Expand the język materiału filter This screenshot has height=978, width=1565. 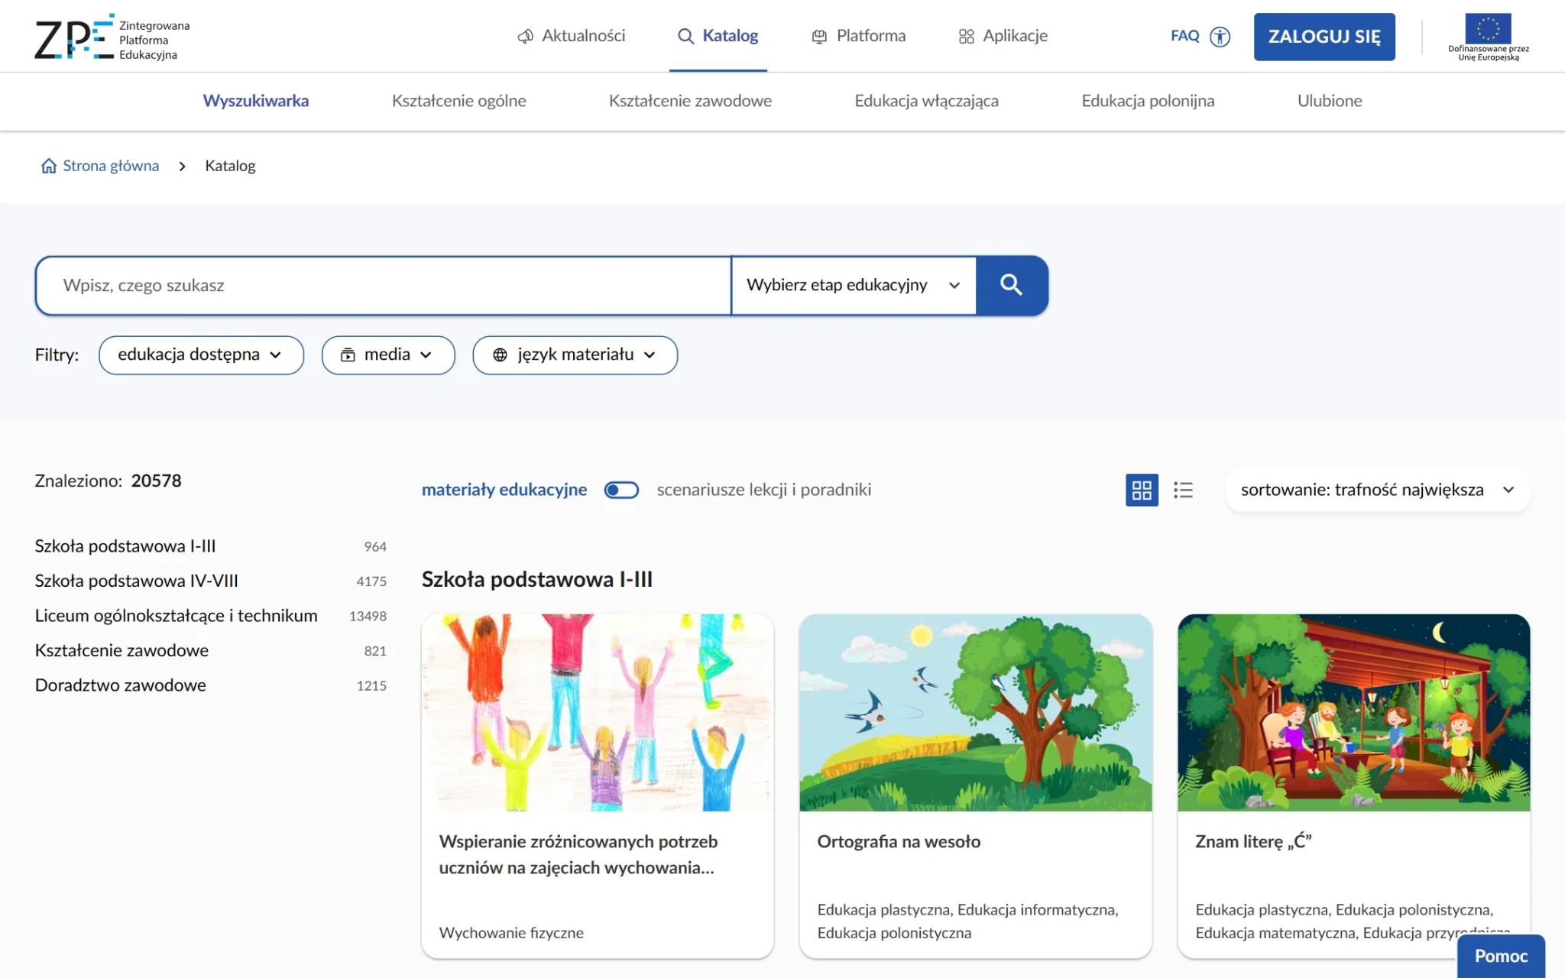click(x=575, y=355)
